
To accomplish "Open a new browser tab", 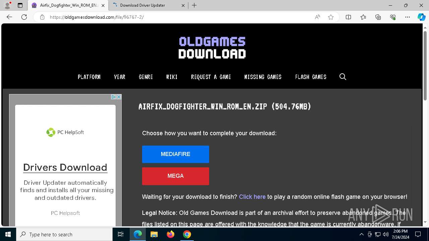I will [x=194, y=5].
